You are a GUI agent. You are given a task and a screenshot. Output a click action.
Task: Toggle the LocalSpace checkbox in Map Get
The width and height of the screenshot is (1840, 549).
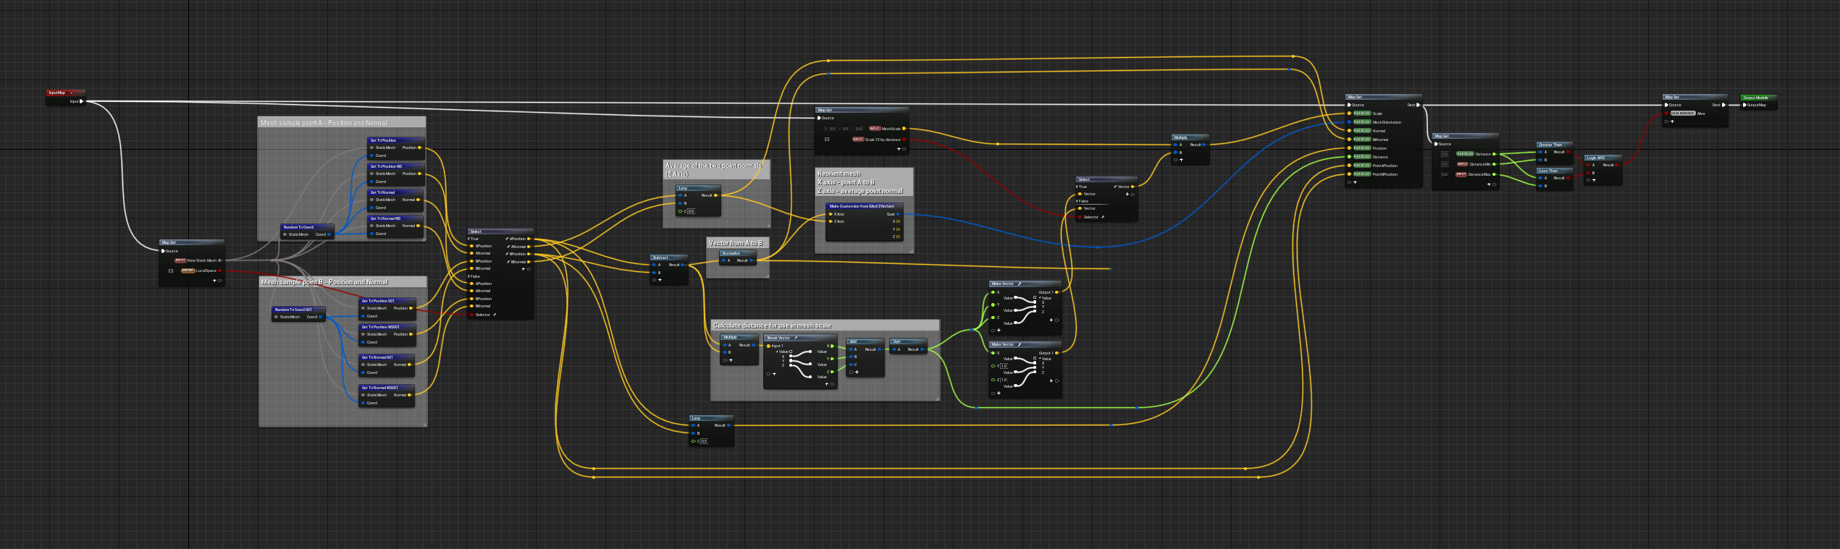click(x=171, y=271)
